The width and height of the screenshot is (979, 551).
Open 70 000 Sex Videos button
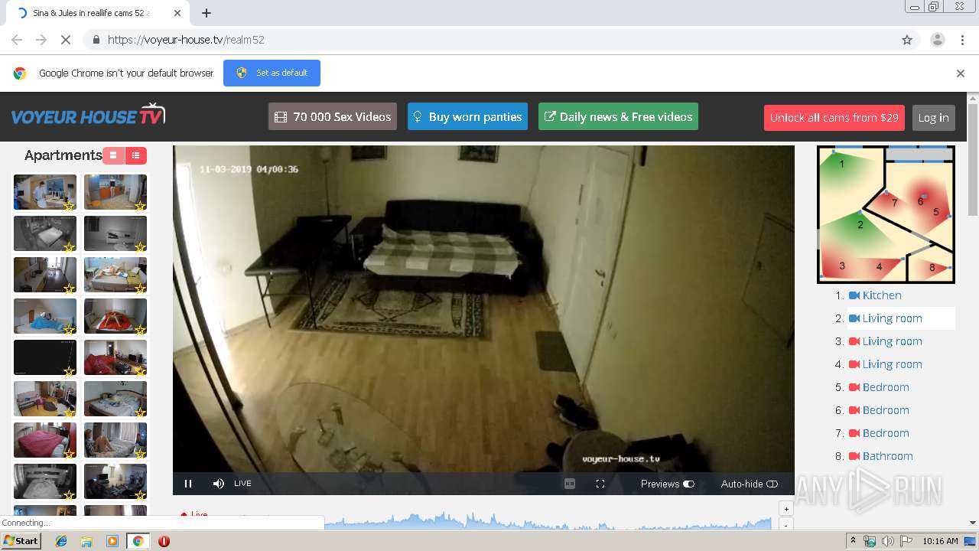tap(333, 116)
